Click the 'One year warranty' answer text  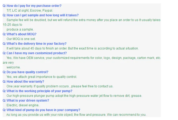pyautogui.click(x=60, y=86)
